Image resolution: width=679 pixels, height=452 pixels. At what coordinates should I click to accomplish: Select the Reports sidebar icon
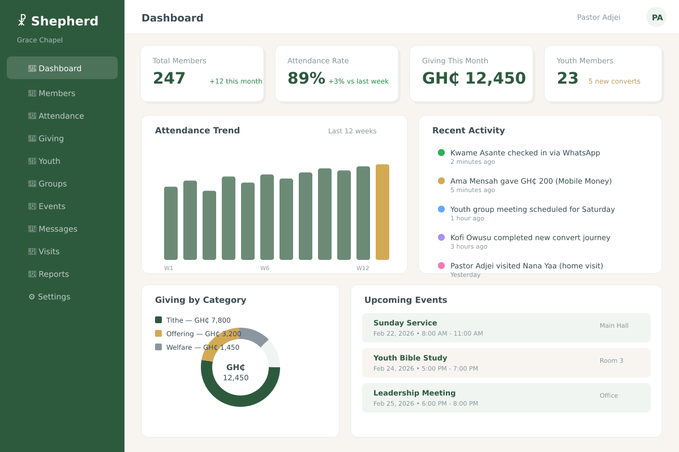[x=32, y=274]
